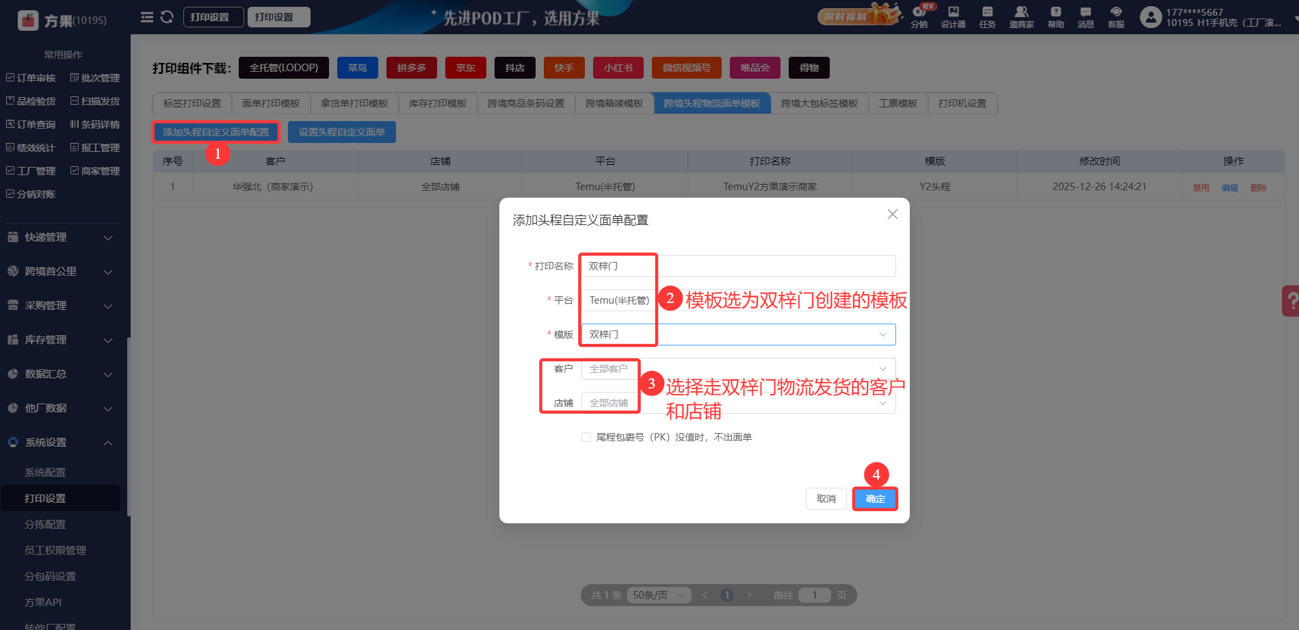
Task: Download the 全托管(LODOP) print component
Action: 284,68
